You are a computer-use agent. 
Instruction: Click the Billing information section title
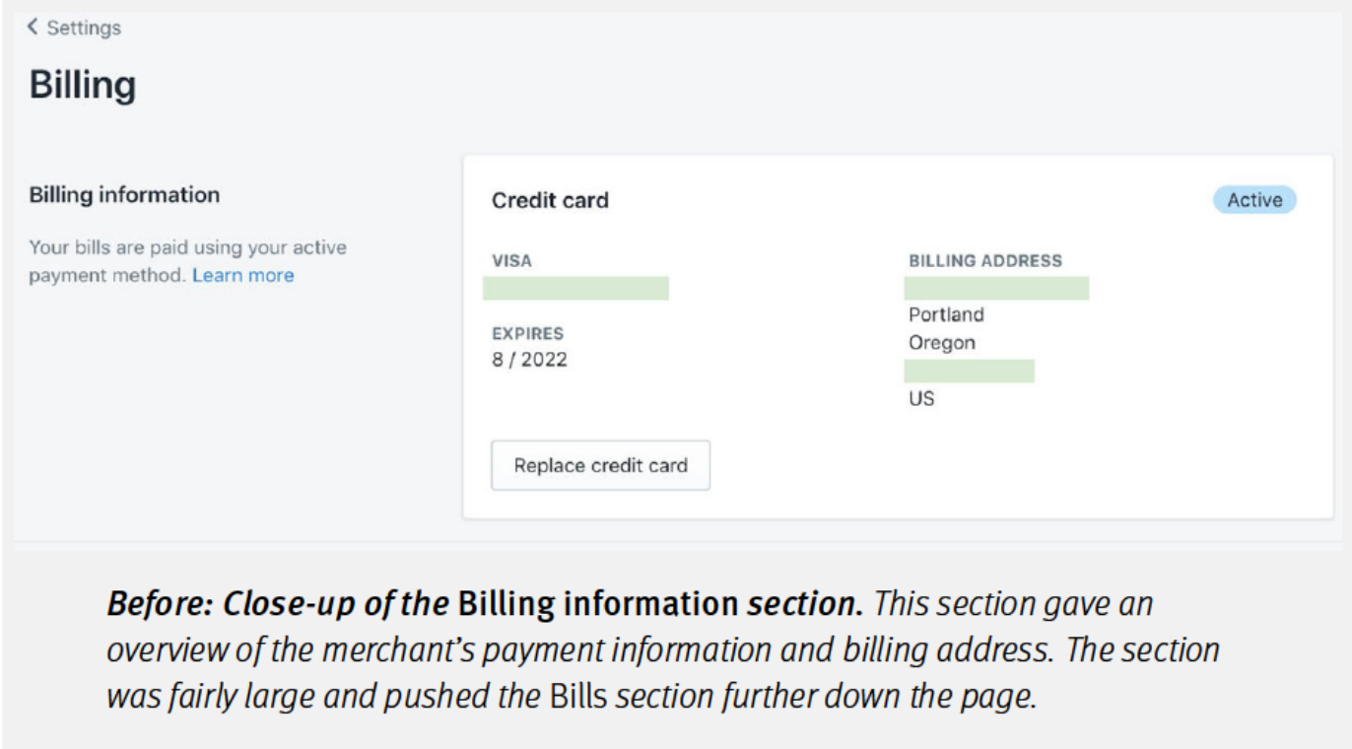click(x=124, y=195)
